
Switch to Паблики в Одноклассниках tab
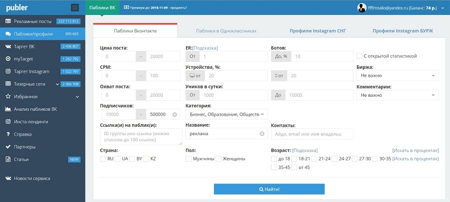pos(226,30)
